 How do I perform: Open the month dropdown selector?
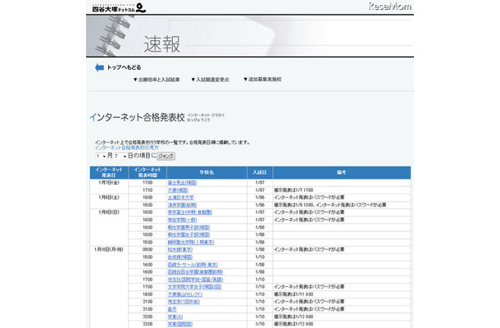coord(101,154)
